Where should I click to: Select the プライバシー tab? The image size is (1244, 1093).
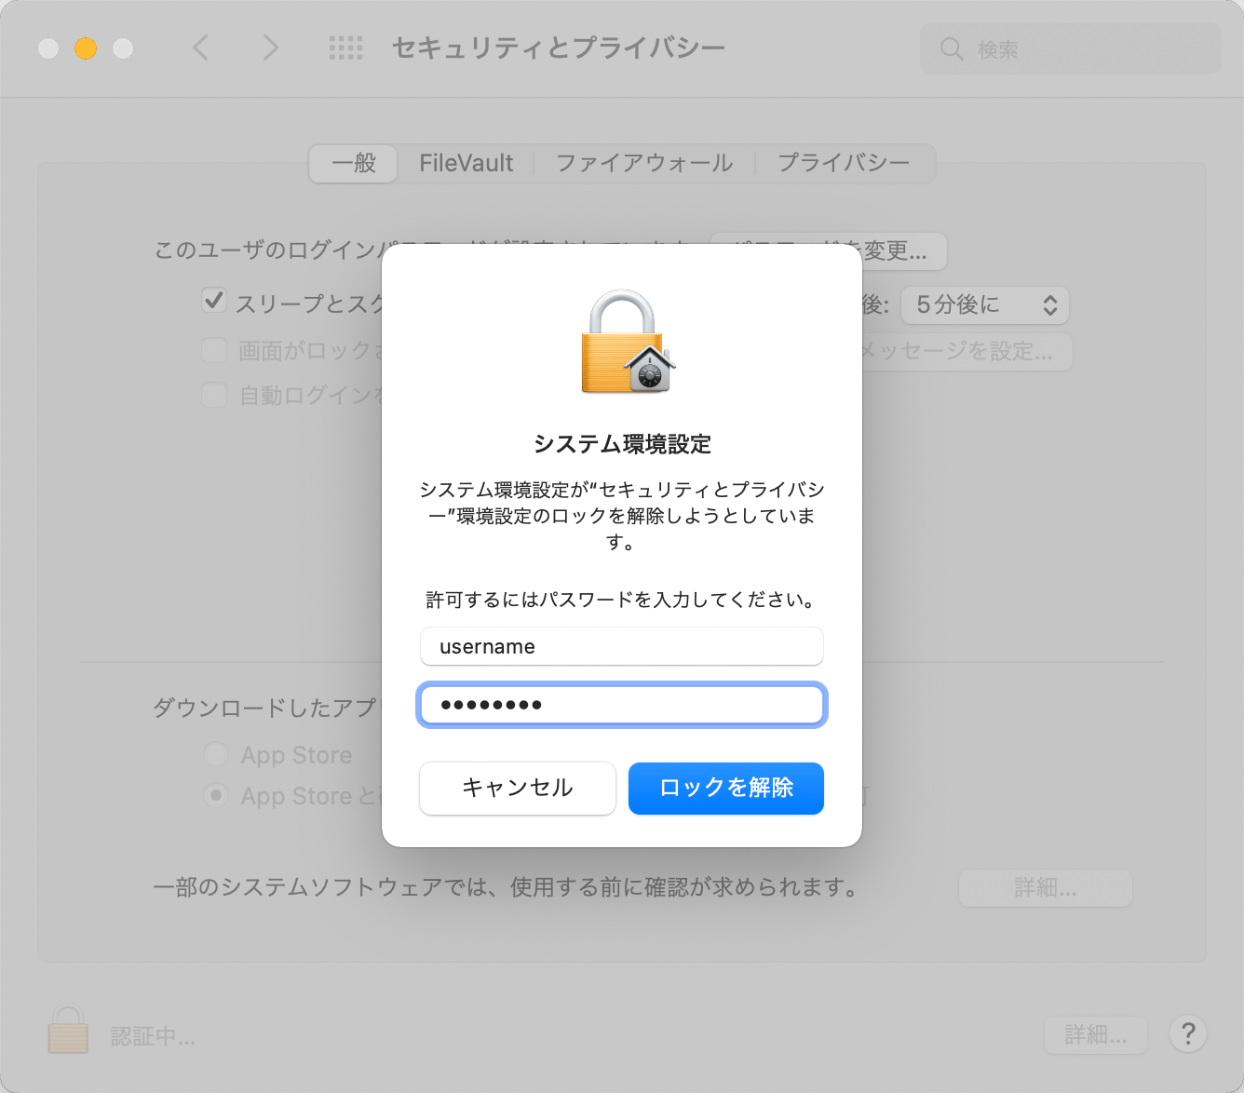click(845, 163)
